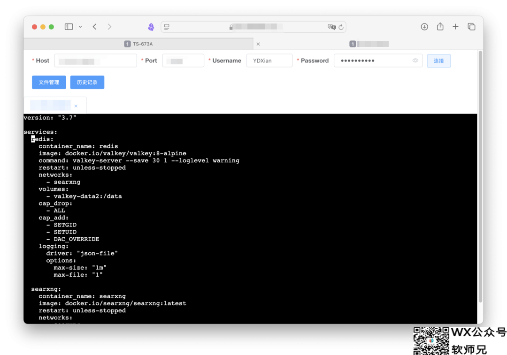Open 文件管理 file manager

49,83
